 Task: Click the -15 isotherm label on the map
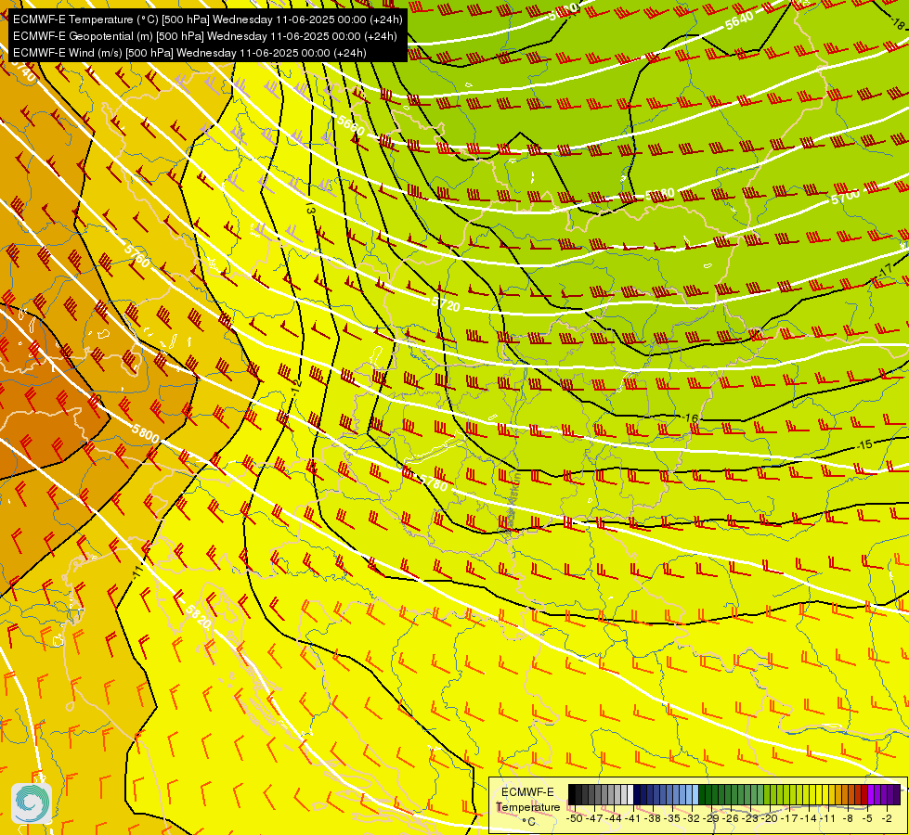click(864, 445)
